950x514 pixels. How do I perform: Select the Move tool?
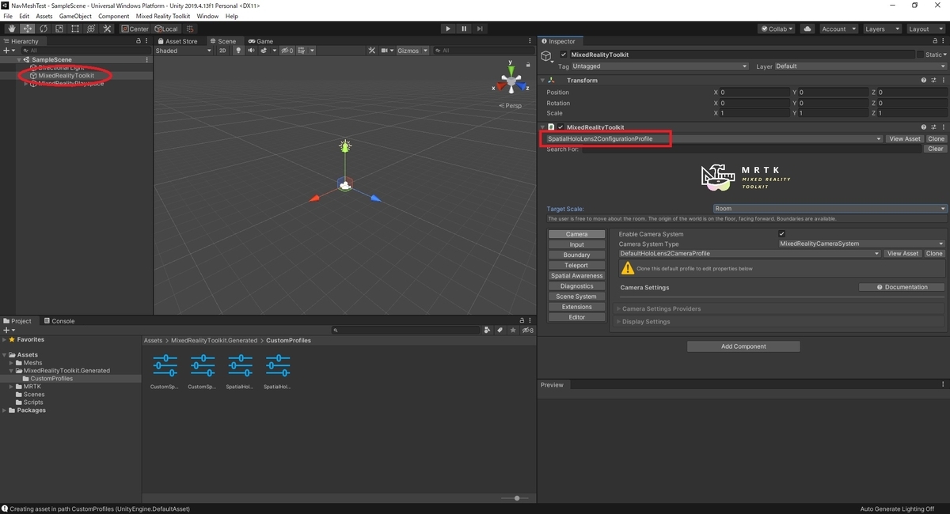[27, 28]
